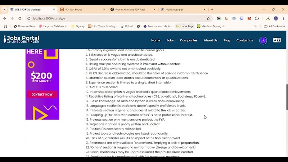The width and height of the screenshot is (288, 162).
Task: Click the page vertical scrollbar thumb
Action: click(287, 97)
